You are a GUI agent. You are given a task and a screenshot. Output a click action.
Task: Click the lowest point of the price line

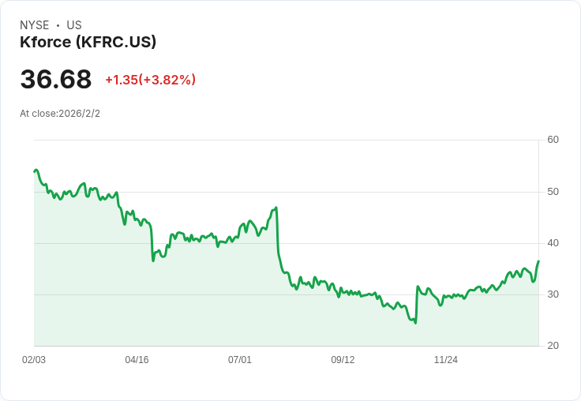click(415, 323)
